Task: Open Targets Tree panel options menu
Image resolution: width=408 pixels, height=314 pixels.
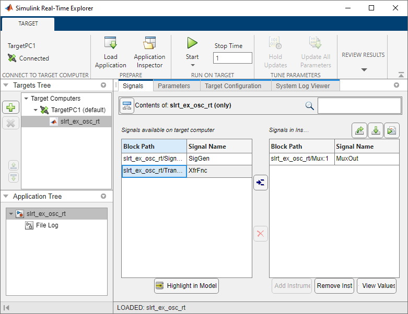Action: click(103, 85)
